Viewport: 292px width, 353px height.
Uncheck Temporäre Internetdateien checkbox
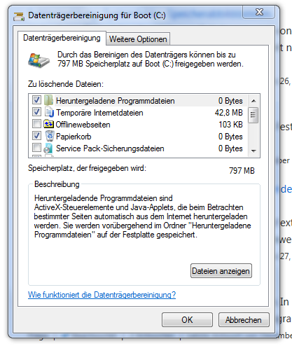36,111
